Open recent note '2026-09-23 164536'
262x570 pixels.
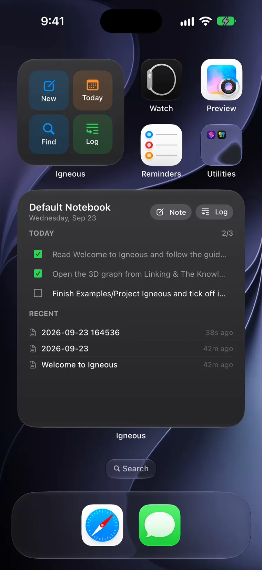[131, 333]
